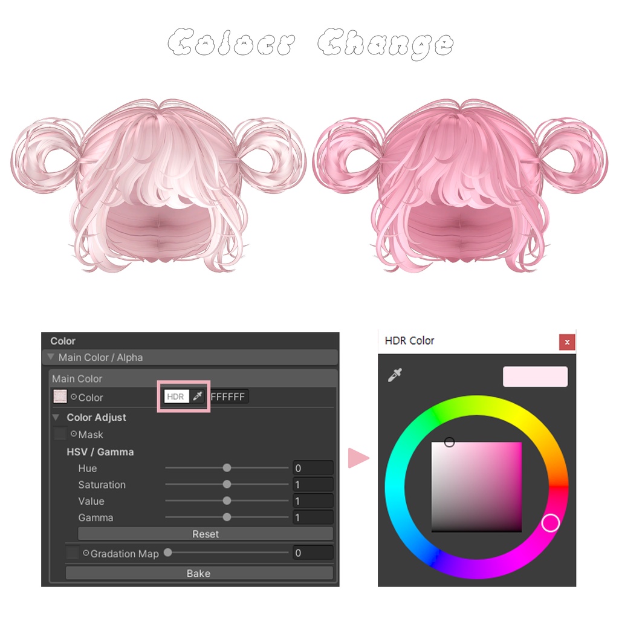The height and width of the screenshot is (619, 619).
Task: Click the Bake button
Action: pyautogui.click(x=199, y=573)
